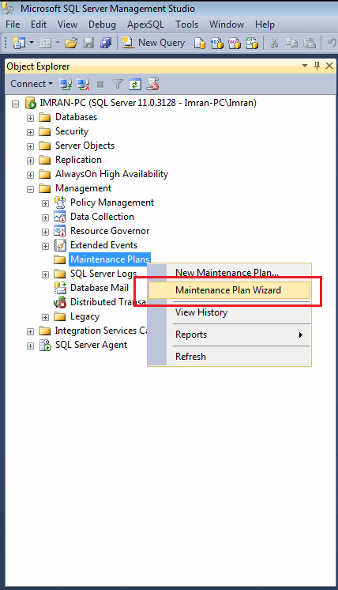This screenshot has width=338, height=590.
Task: Open the Window menu
Action: click(227, 25)
